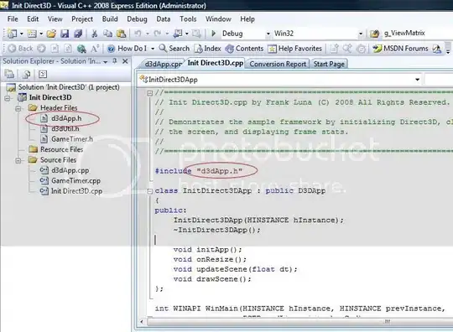
Task: Click the Send Feedback icon after MSDN Forums
Action: pyautogui.click(x=437, y=49)
